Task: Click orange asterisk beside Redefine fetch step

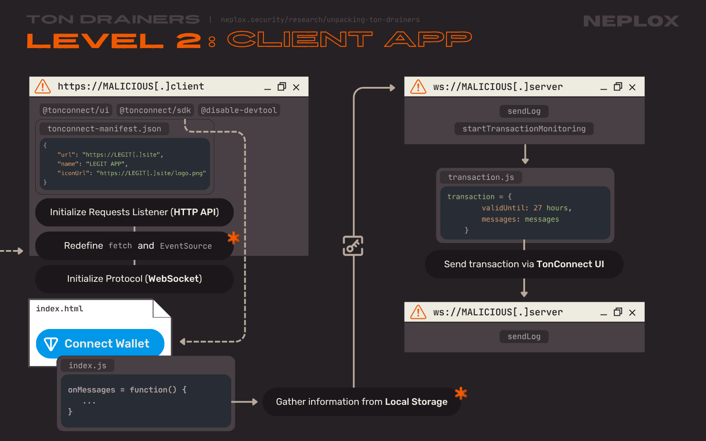Action: [233, 238]
